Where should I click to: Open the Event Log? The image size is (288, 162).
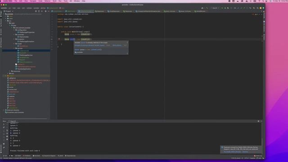[258, 156]
